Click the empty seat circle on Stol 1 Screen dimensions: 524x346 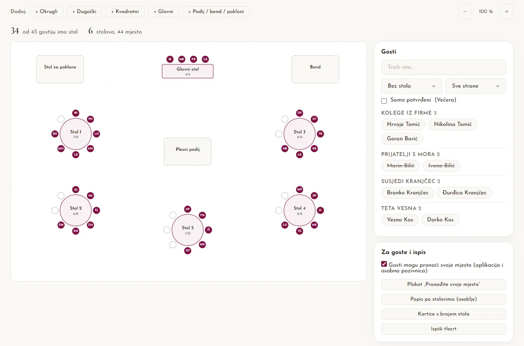click(61, 119)
